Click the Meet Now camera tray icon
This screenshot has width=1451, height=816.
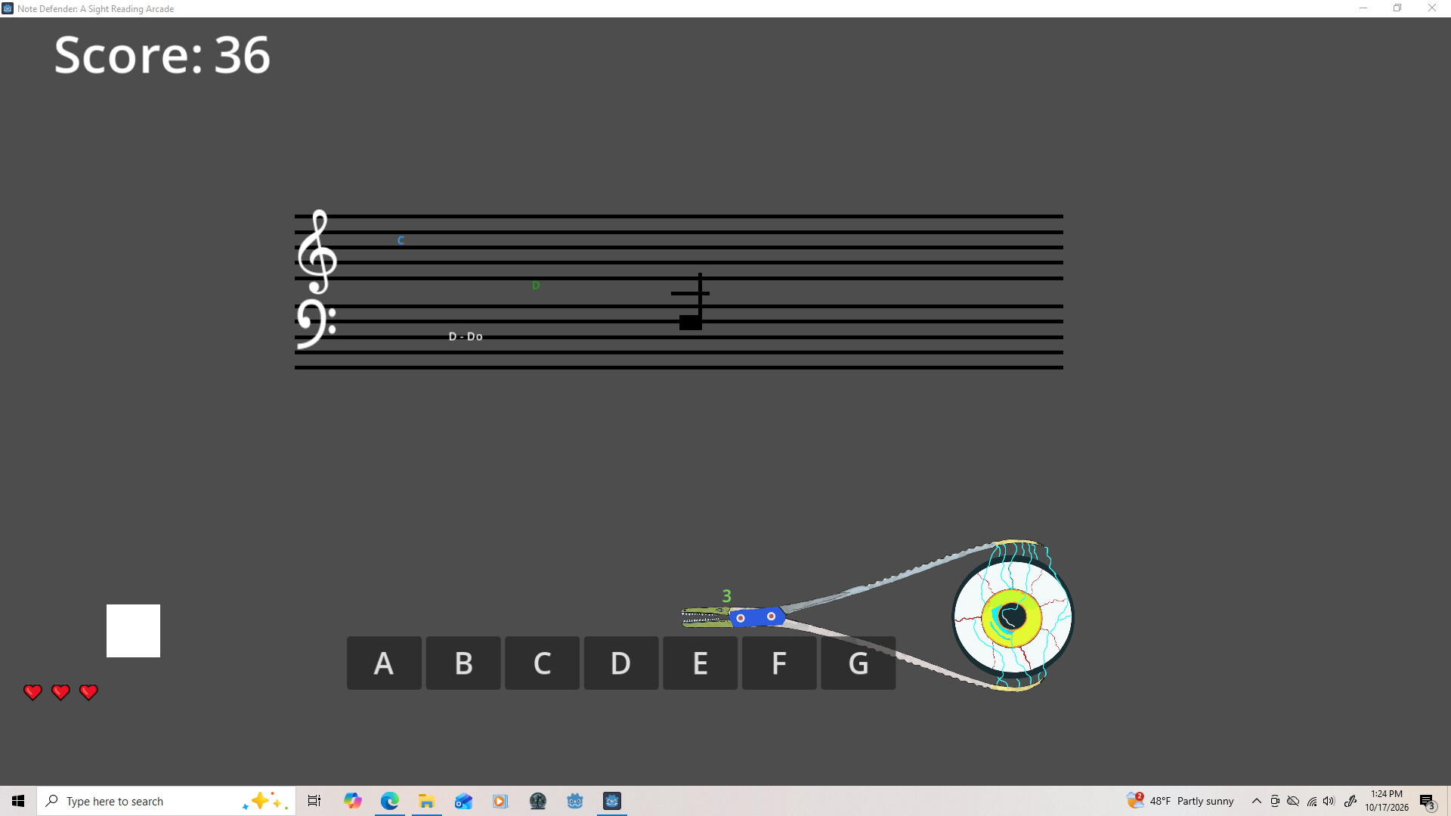coord(1275,801)
